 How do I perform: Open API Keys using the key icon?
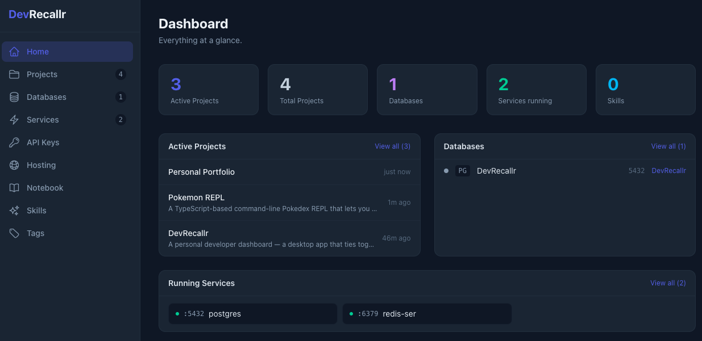pos(13,142)
